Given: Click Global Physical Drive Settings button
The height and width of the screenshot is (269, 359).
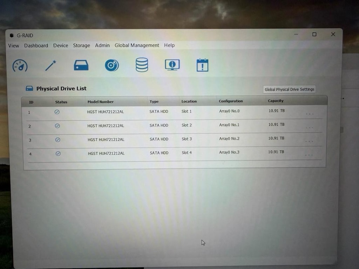Looking at the screenshot, I should 289,89.
